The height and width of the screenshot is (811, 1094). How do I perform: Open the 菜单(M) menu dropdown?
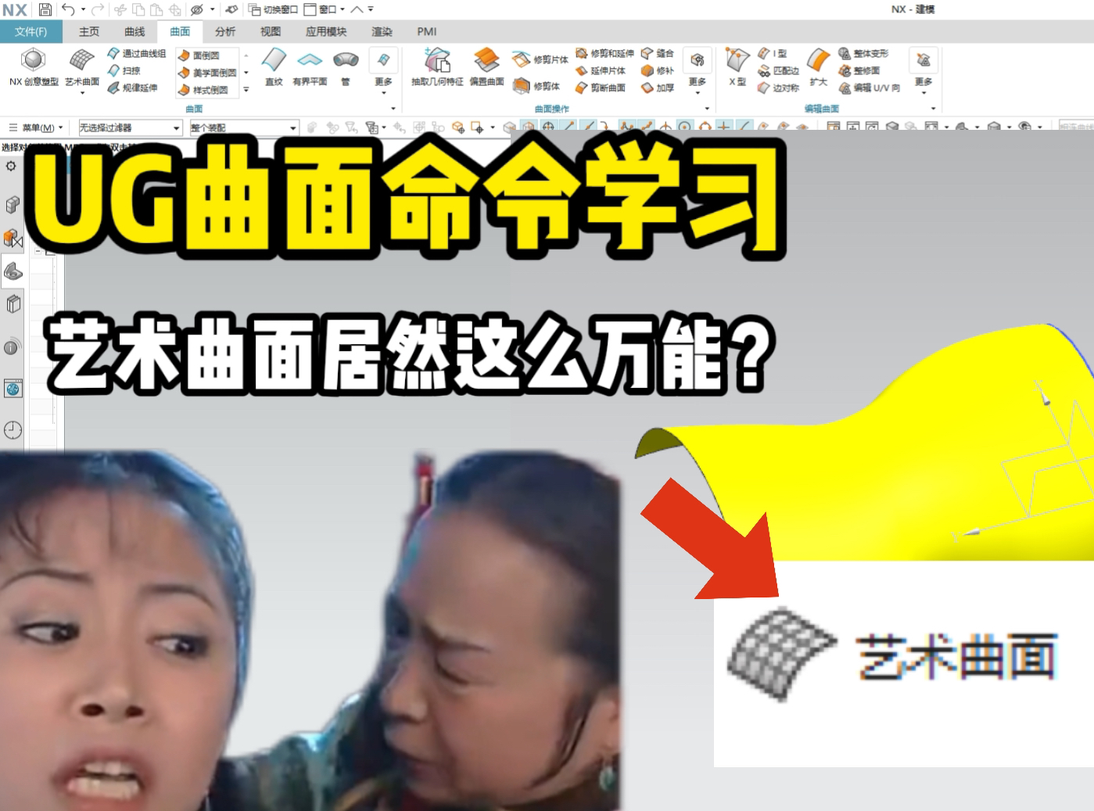point(36,127)
